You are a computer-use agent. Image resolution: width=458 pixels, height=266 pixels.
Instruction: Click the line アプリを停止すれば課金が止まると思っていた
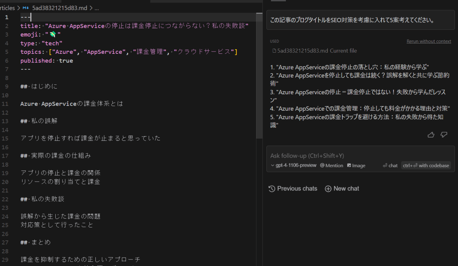click(91, 138)
